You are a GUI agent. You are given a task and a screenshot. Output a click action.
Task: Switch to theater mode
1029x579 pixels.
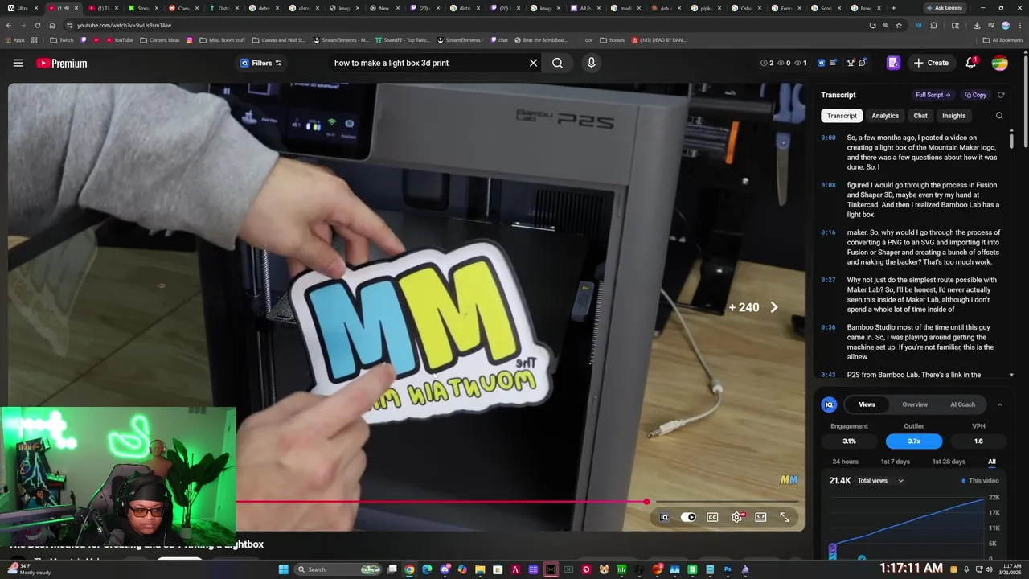760,517
